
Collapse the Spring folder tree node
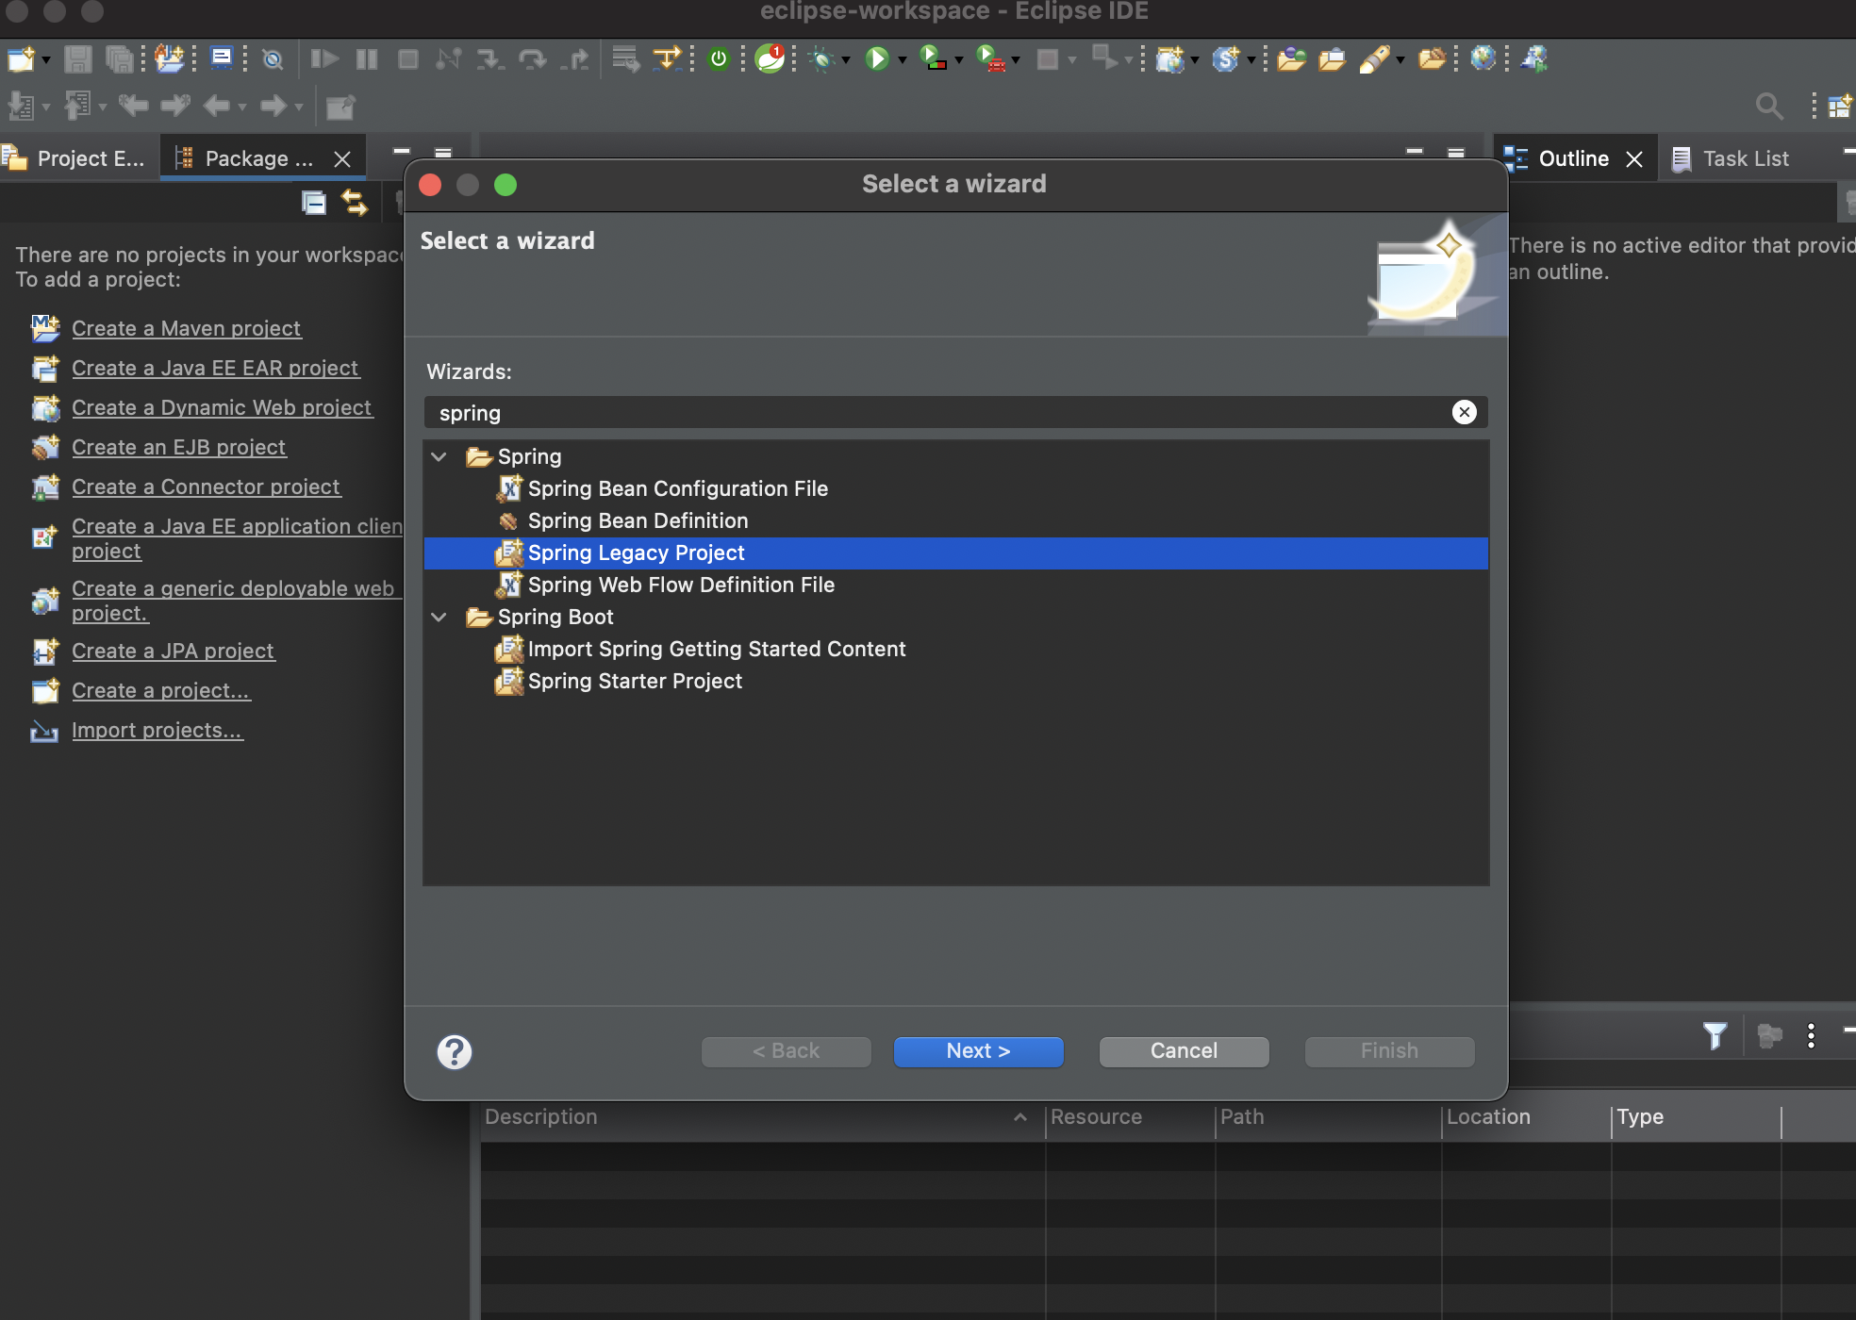[x=439, y=457]
